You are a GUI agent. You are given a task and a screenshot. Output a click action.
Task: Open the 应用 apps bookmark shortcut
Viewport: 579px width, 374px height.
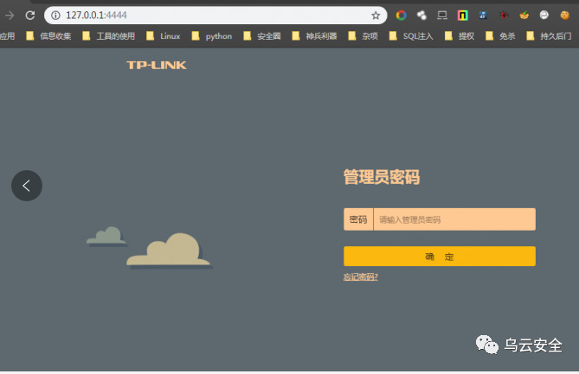tap(8, 36)
